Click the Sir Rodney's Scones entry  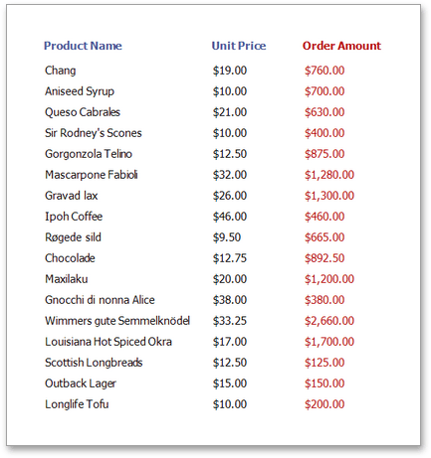point(94,133)
